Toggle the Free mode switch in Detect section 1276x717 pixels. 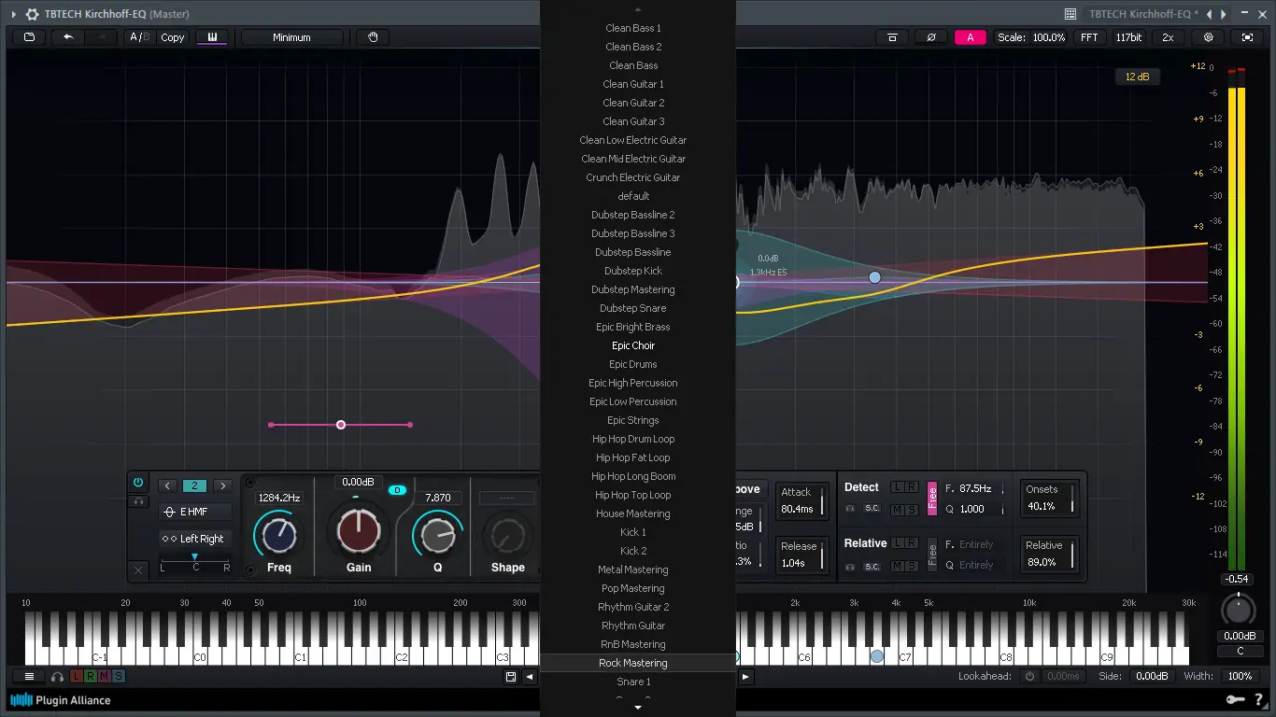point(930,498)
